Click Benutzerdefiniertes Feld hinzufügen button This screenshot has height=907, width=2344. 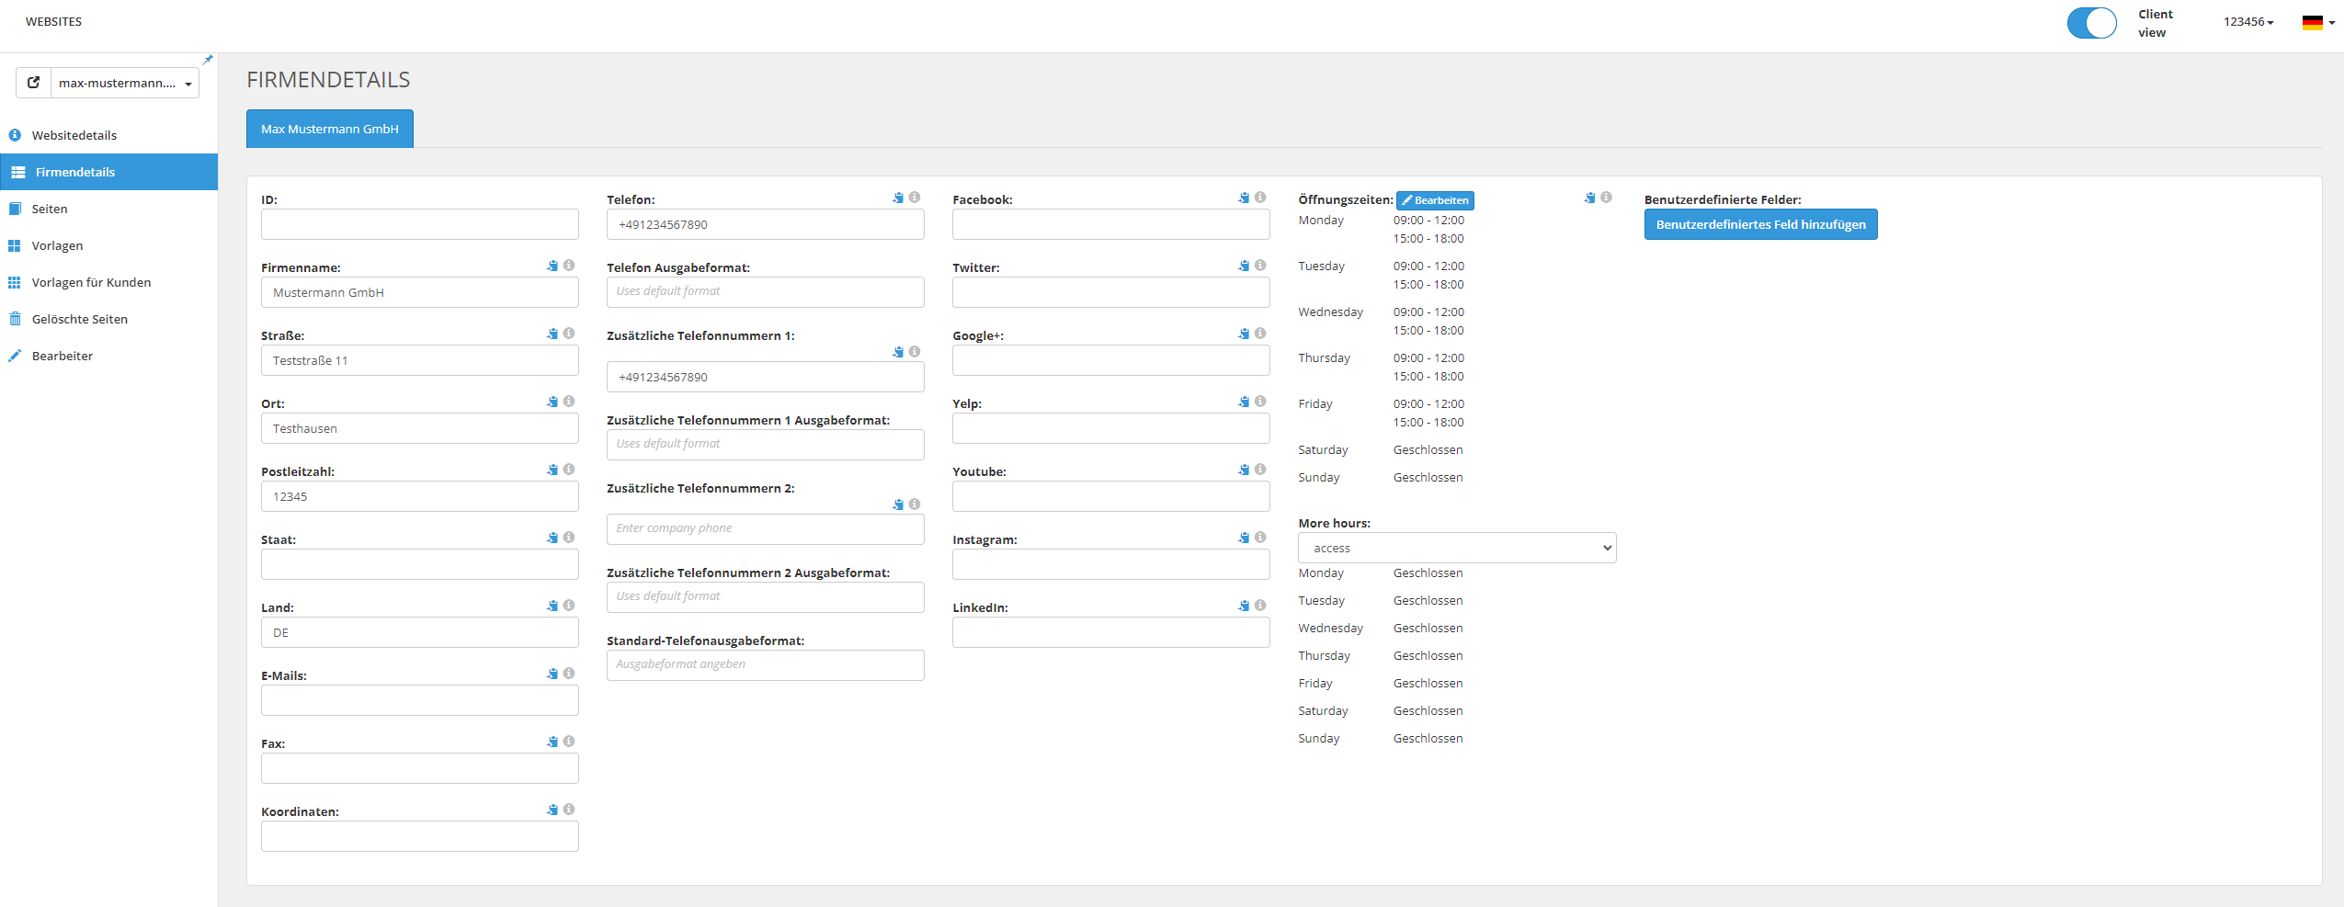(x=1760, y=224)
